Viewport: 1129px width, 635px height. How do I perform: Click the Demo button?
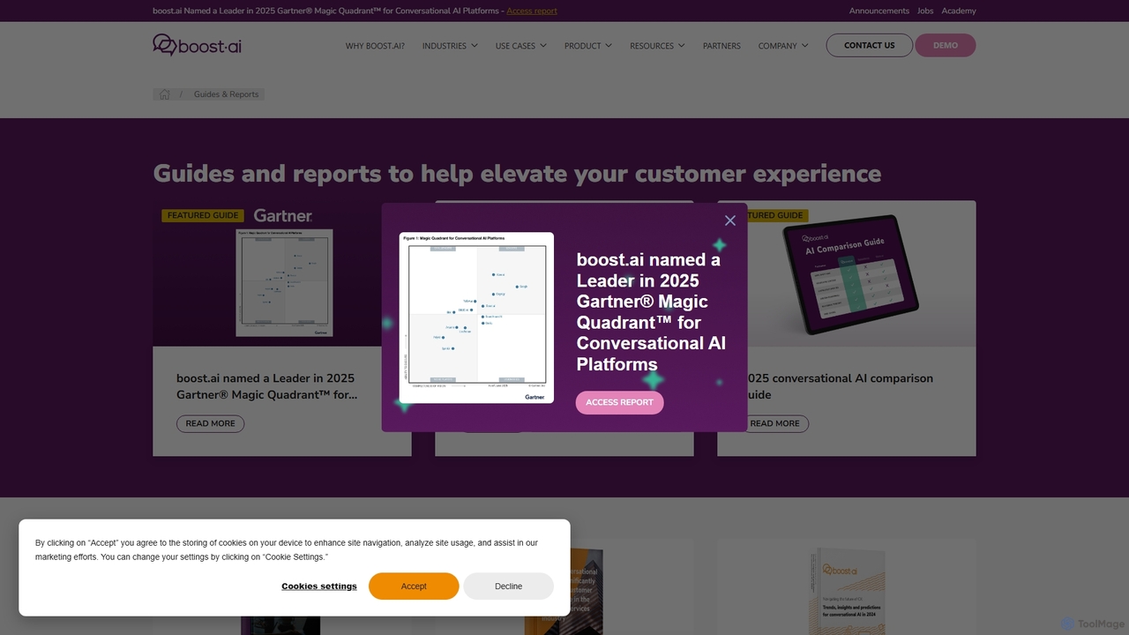click(x=946, y=45)
